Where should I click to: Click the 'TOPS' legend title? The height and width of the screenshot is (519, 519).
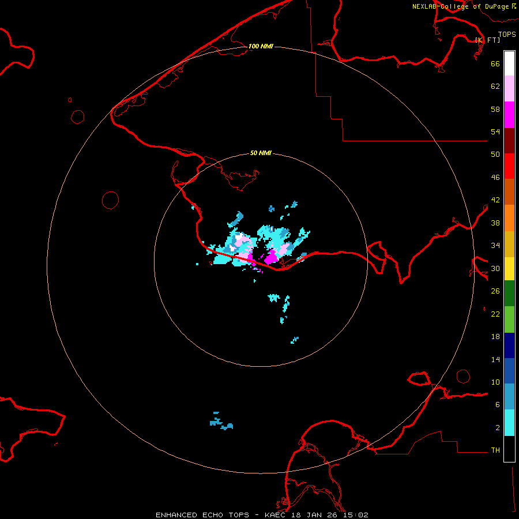click(507, 34)
